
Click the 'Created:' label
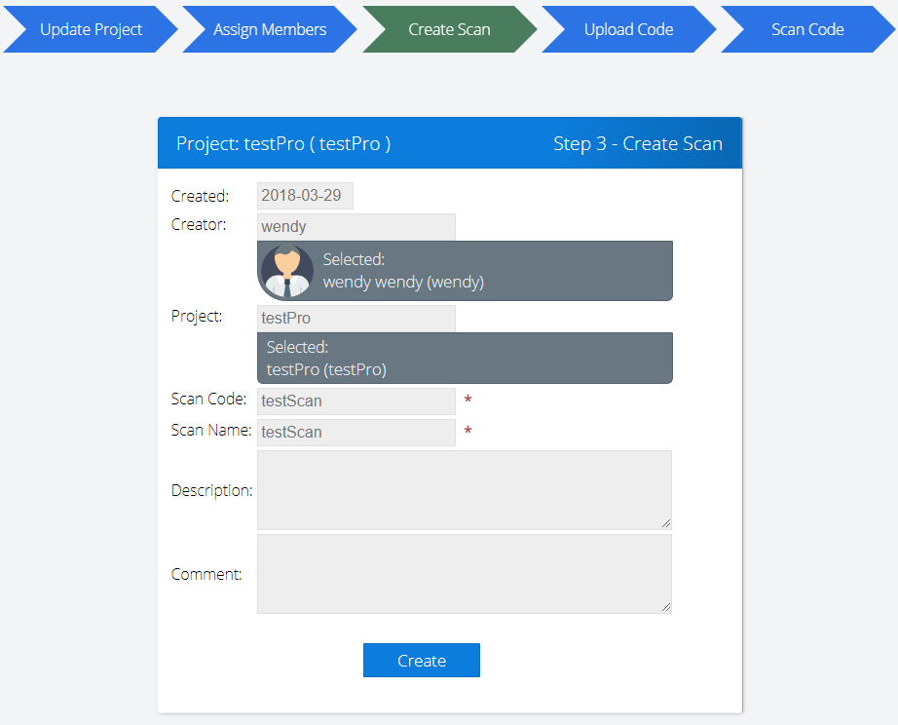pyautogui.click(x=200, y=196)
